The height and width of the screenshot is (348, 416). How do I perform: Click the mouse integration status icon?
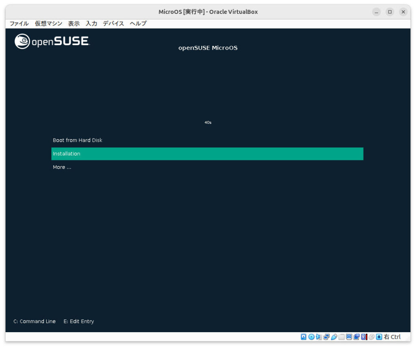pos(372,337)
